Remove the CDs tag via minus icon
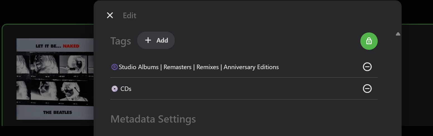The image size is (433, 136). [x=367, y=88]
